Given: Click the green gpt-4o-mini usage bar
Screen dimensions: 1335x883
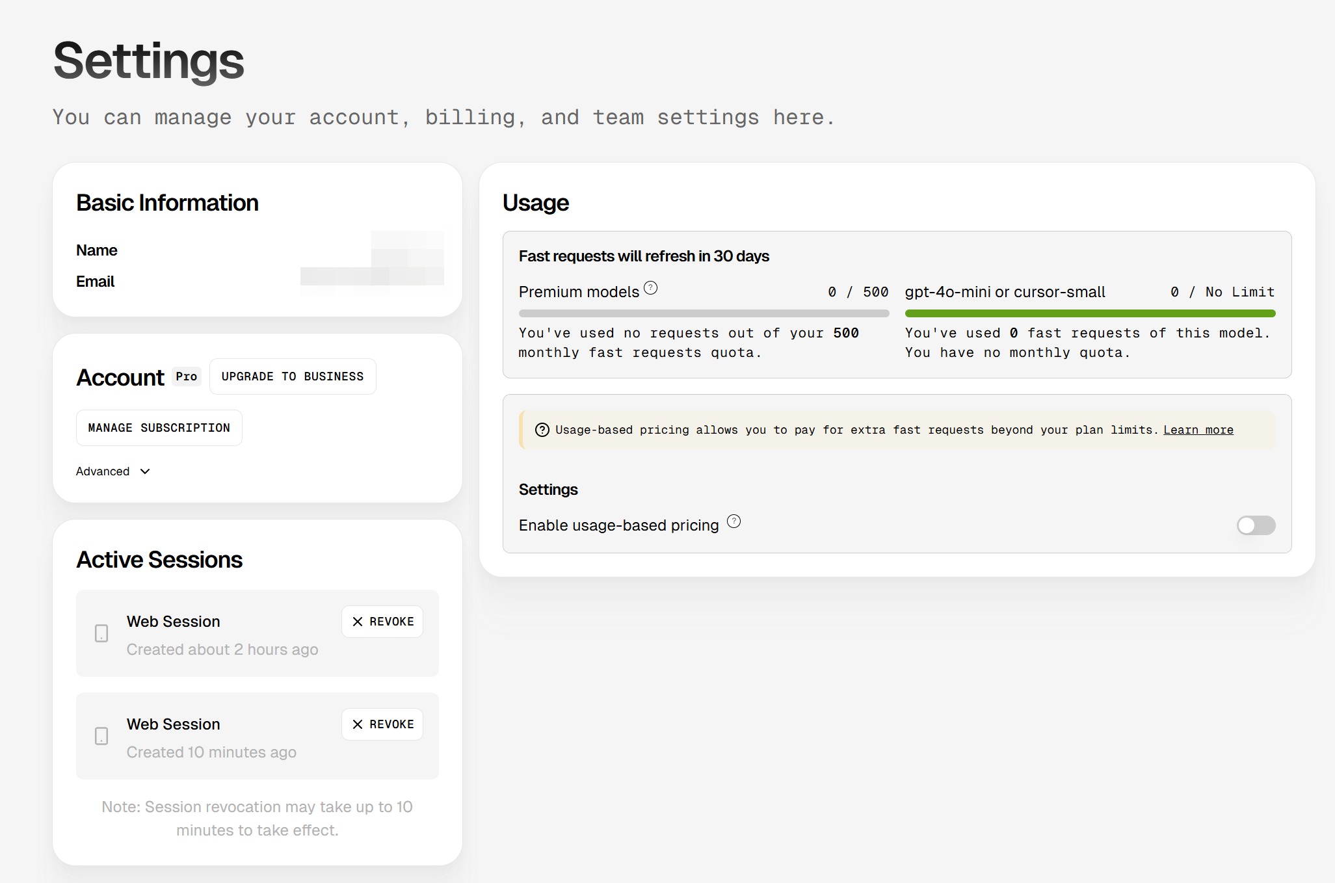Looking at the screenshot, I should 1090,313.
